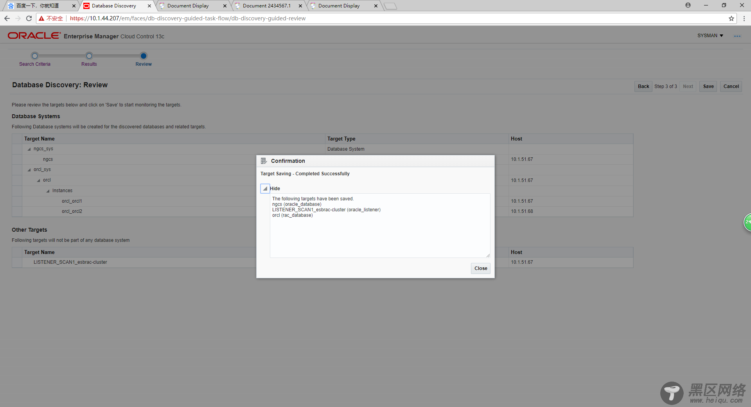Collapse the ngcs_sys tree node

(29, 149)
